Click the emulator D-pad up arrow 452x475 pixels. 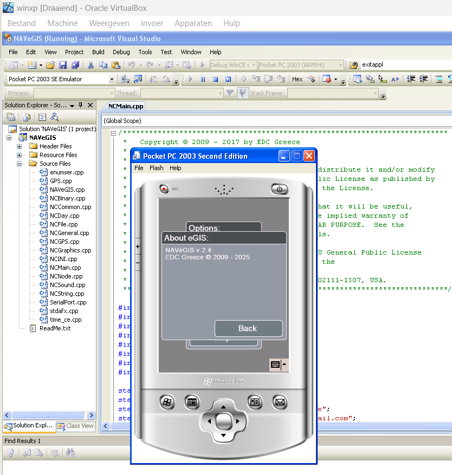(x=223, y=407)
